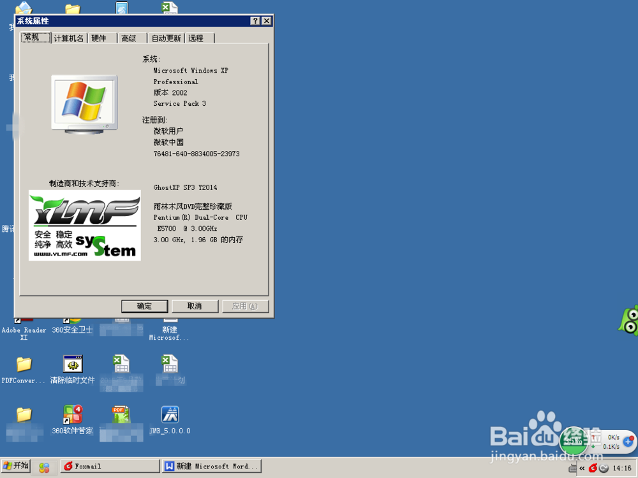Go to the 自动更新 tab
Viewport: 638px width, 478px height.
(166, 38)
